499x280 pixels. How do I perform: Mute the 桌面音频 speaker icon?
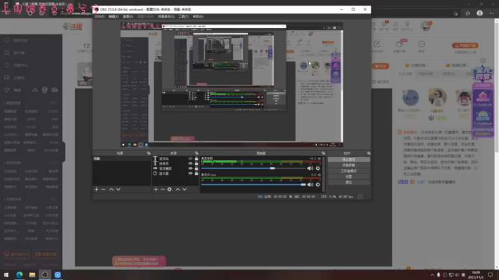310,168
